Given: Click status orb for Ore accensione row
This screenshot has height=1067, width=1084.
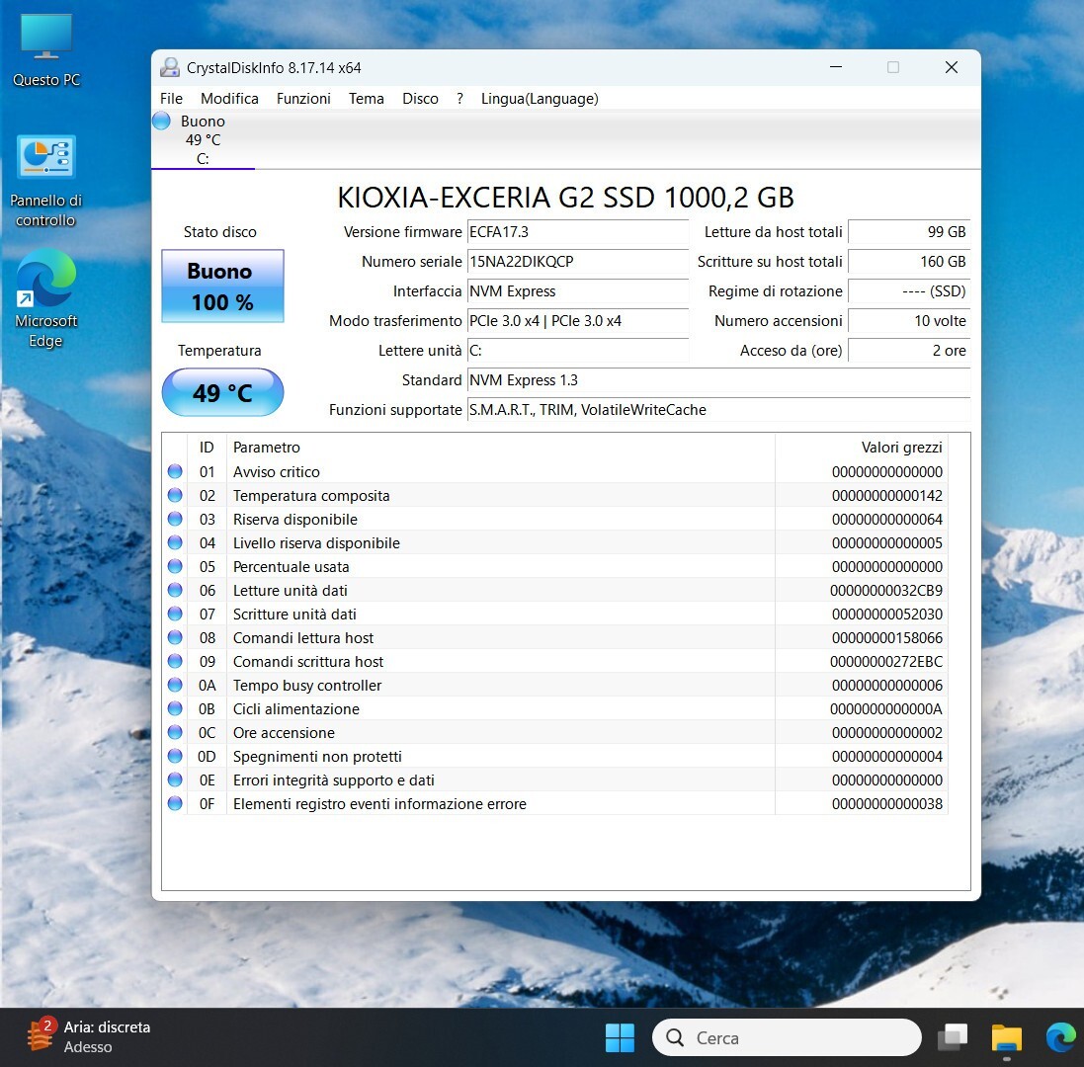Looking at the screenshot, I should [x=175, y=732].
